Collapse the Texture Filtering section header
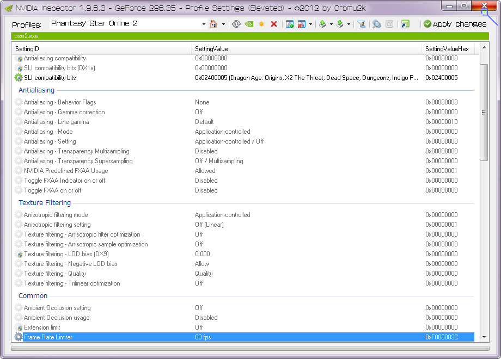 coord(45,203)
